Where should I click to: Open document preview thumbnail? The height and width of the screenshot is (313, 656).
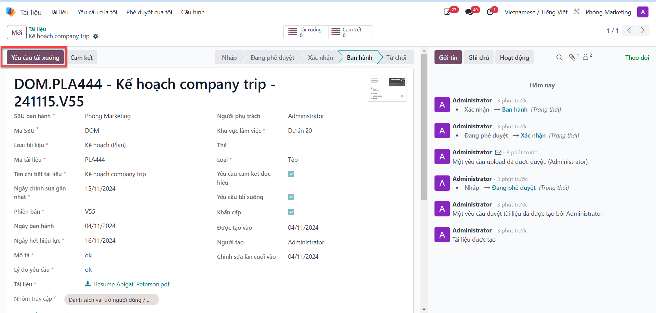click(x=387, y=88)
